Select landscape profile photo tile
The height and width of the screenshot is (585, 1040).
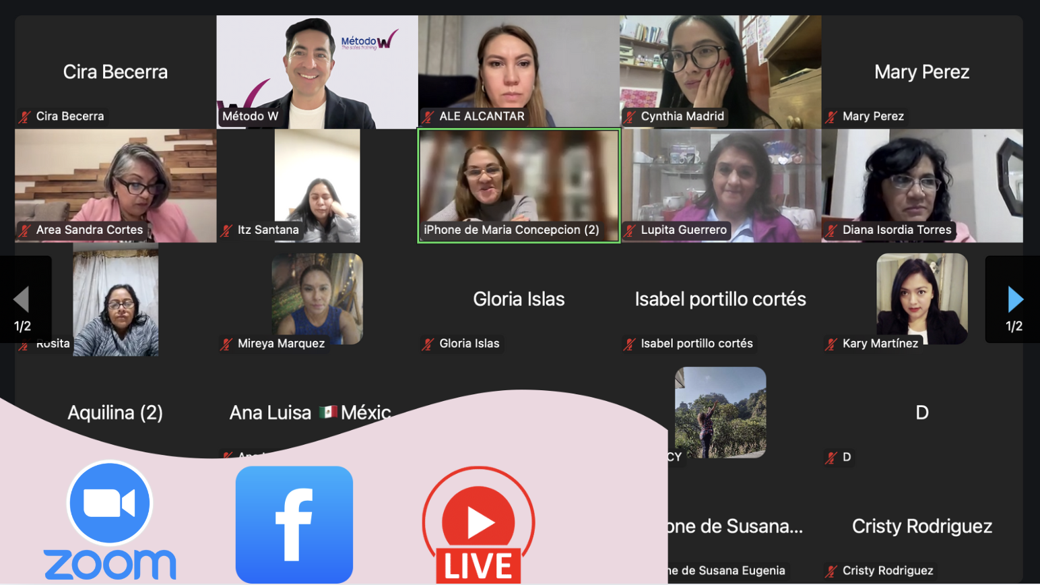click(721, 412)
